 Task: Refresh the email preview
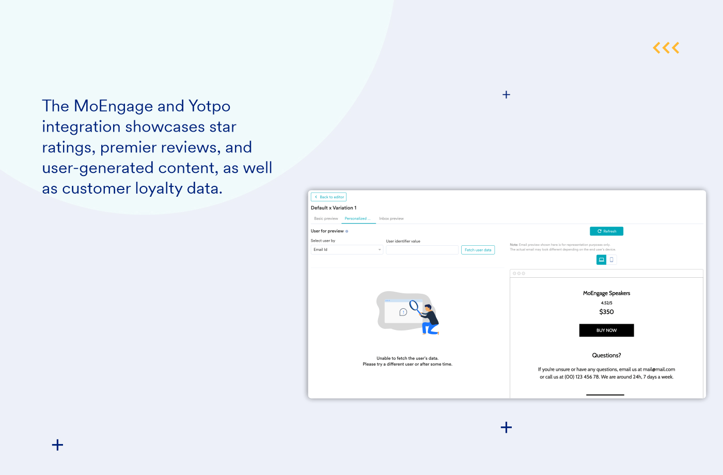pos(606,231)
